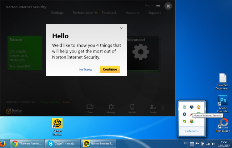This screenshot has height=148, width=232.
Task: Open the Settings menu in Norton
Action: coord(57,13)
